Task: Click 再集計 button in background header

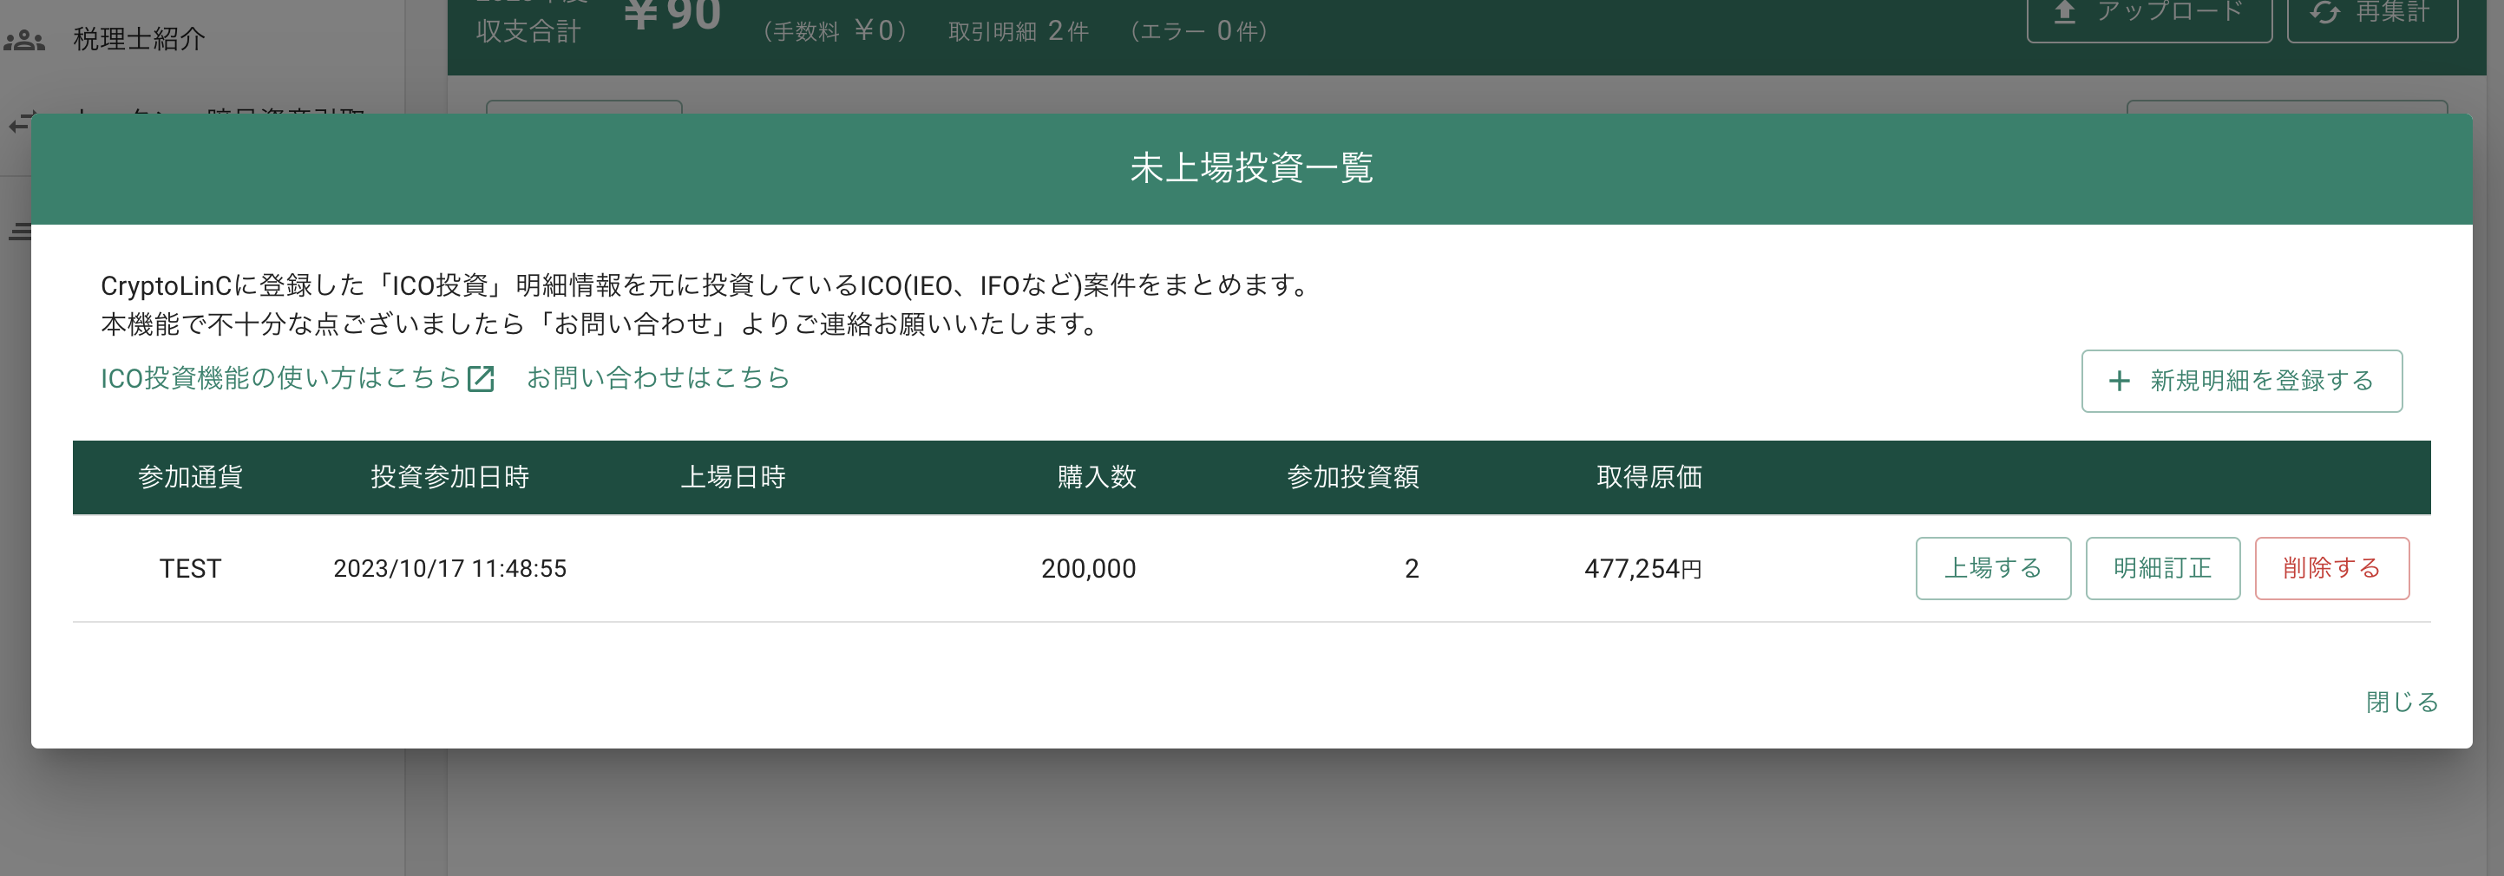Action: pos(2373,15)
